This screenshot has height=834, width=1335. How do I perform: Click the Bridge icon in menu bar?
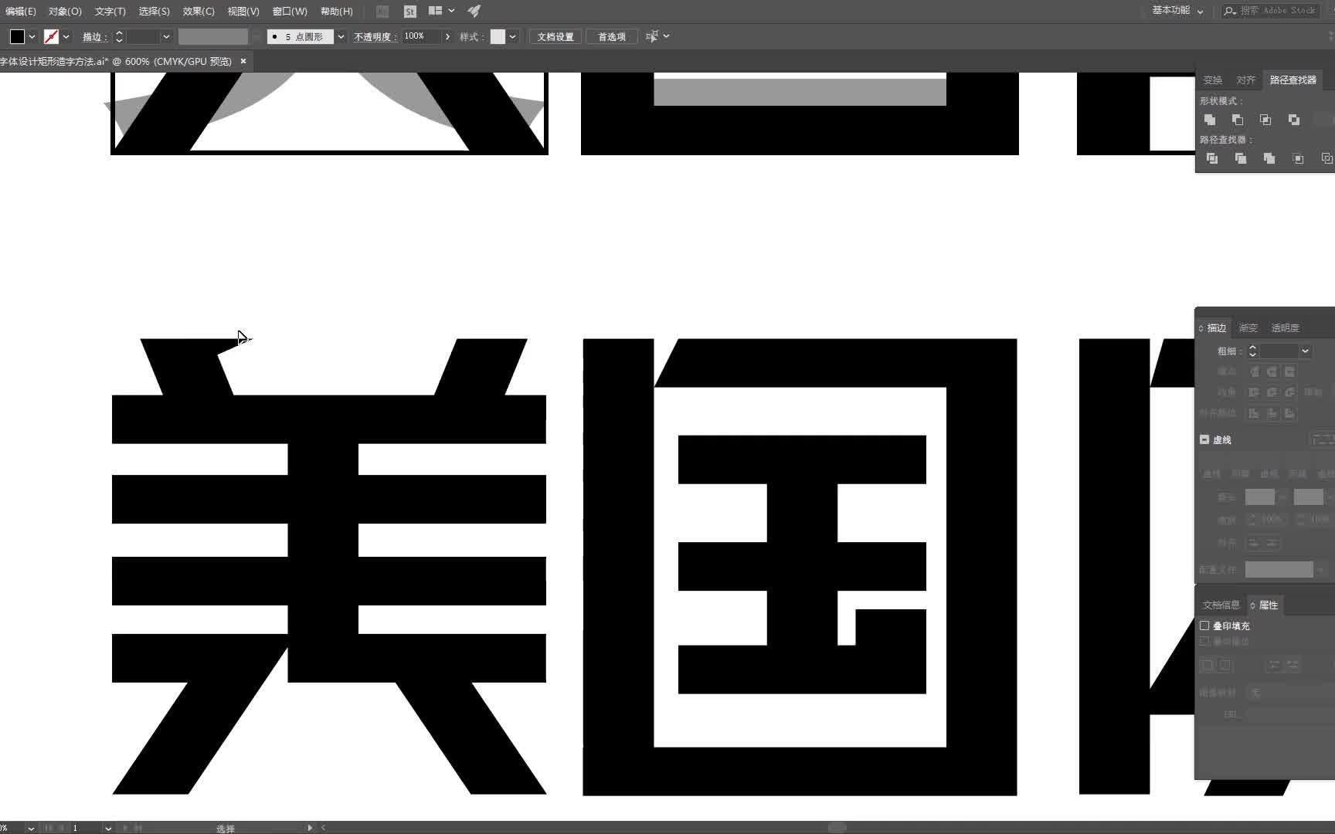pyautogui.click(x=382, y=11)
